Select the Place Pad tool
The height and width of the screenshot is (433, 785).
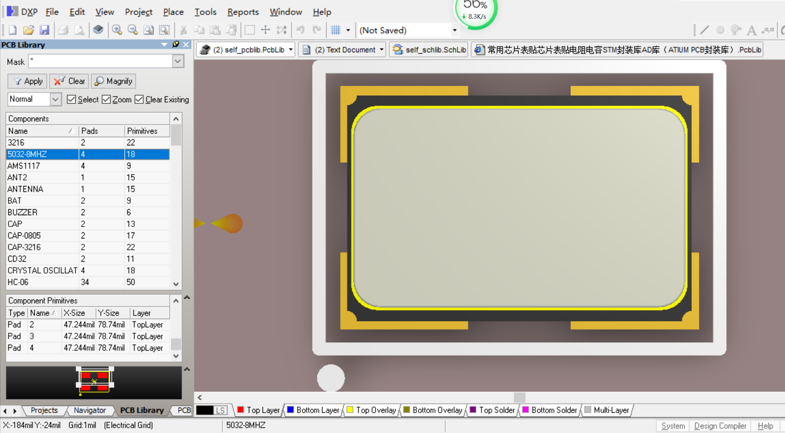[720, 30]
